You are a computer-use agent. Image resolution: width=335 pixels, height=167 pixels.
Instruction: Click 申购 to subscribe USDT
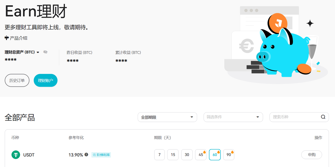coord(312,155)
